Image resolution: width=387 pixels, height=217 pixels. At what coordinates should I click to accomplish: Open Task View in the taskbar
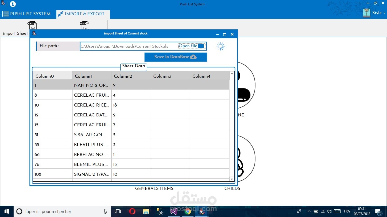(118, 211)
